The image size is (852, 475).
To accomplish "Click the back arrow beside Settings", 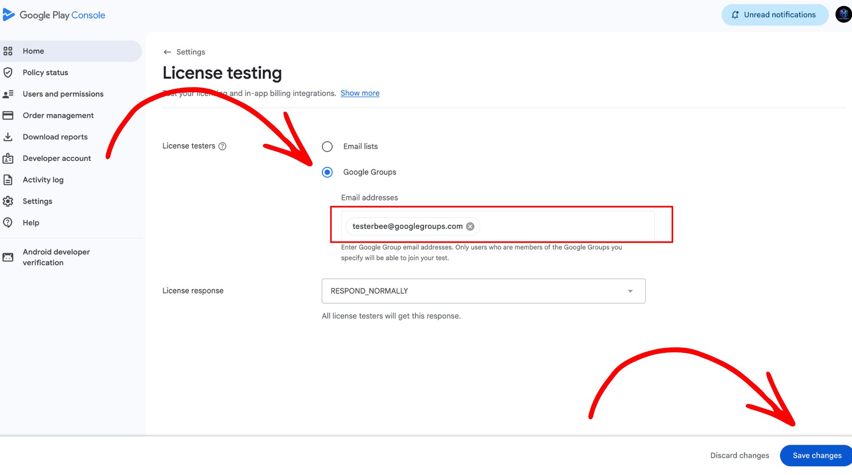I will pyautogui.click(x=167, y=52).
